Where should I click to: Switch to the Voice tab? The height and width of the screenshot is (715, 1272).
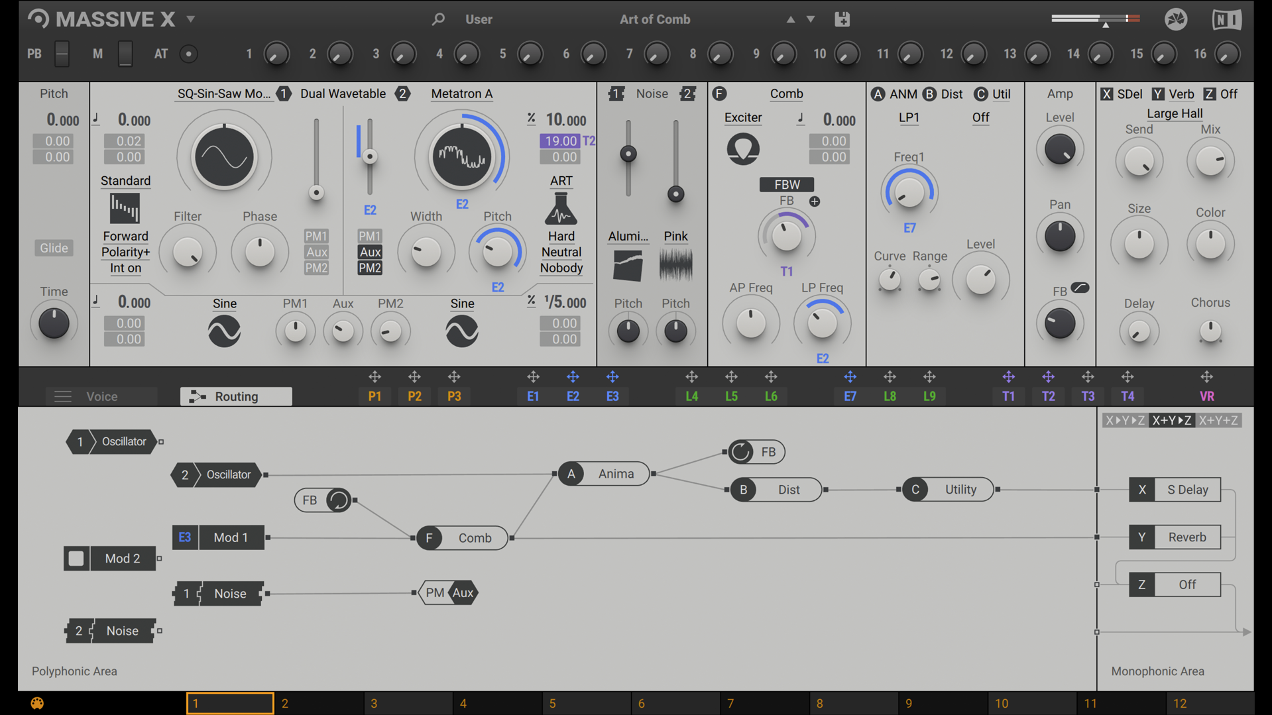point(101,396)
